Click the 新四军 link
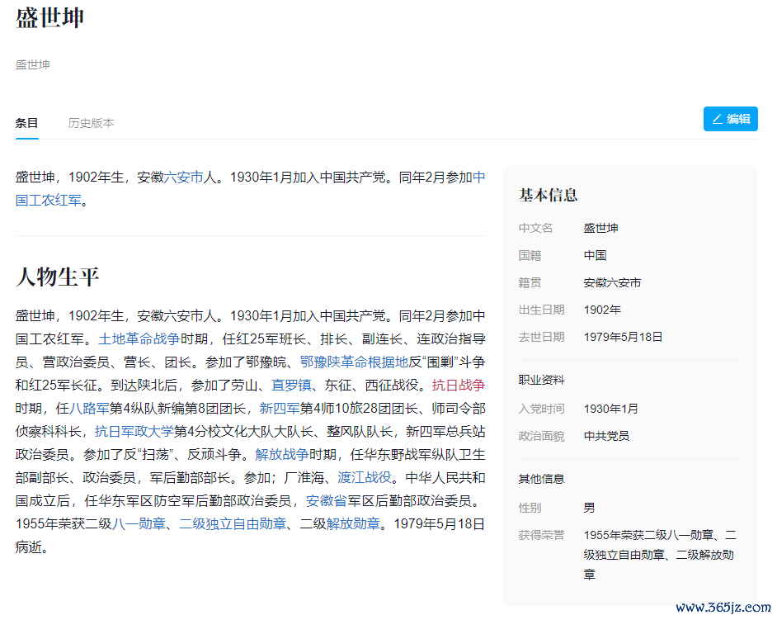This screenshot has height=620, width=777. (280, 408)
